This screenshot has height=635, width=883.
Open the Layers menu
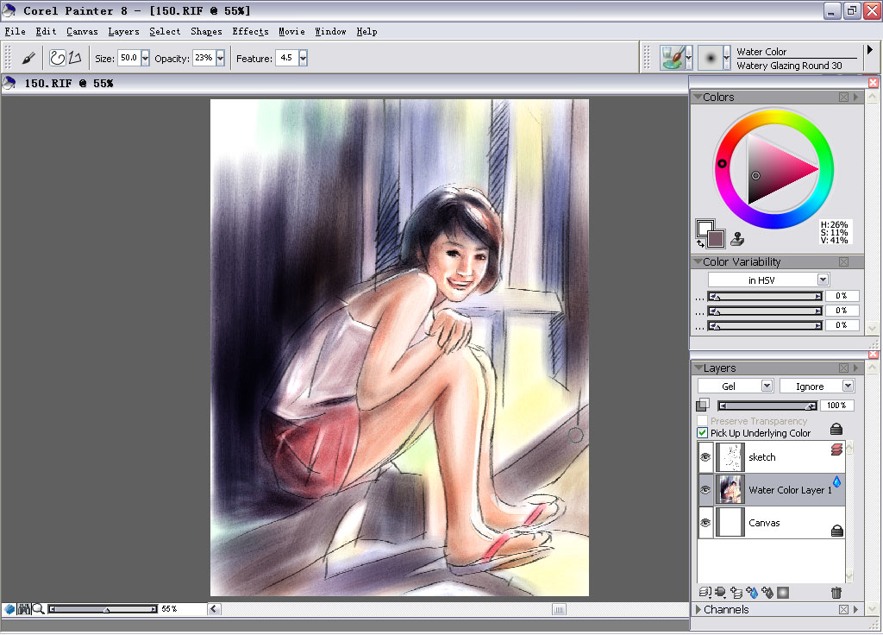pos(124,32)
